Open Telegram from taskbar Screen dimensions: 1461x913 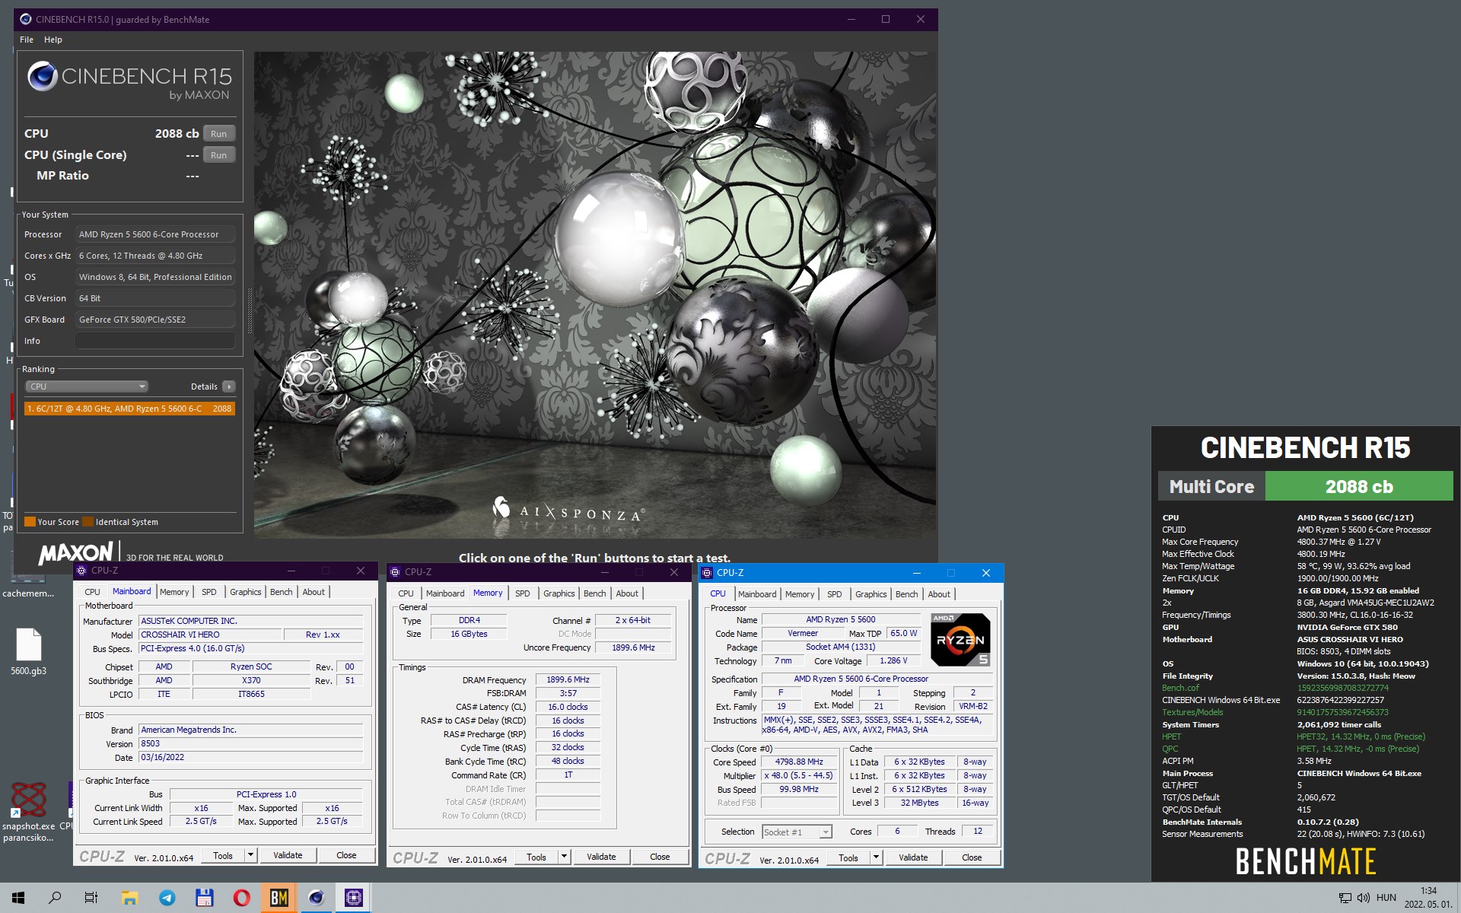pyautogui.click(x=167, y=898)
